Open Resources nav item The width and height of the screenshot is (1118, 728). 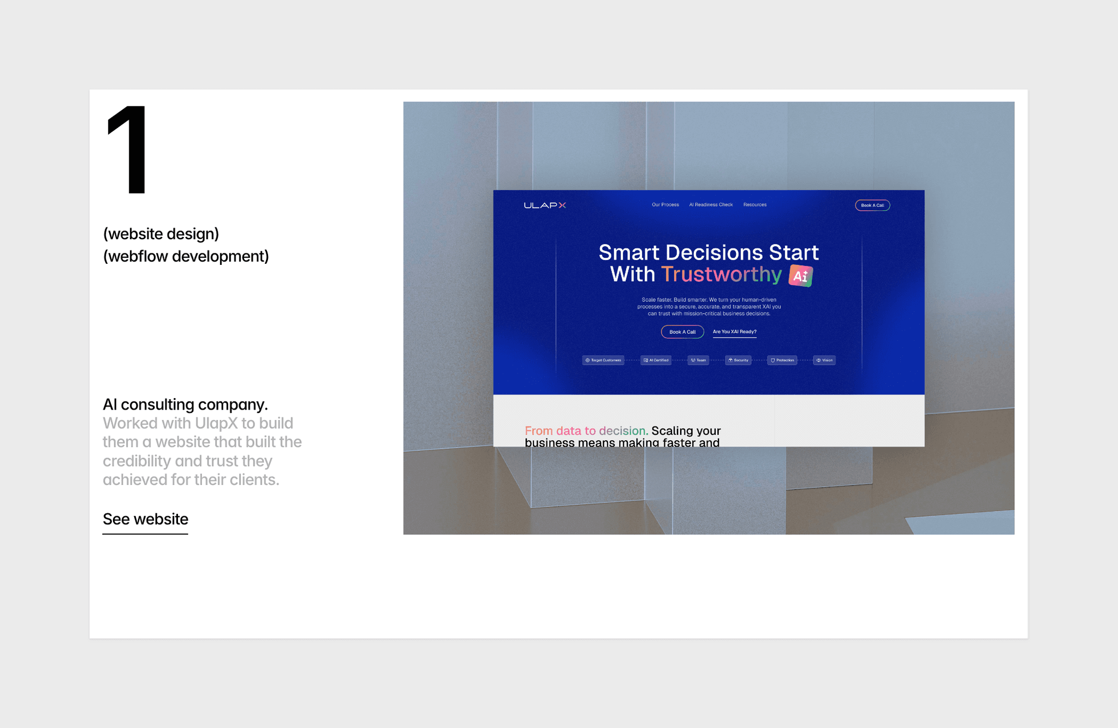[755, 205]
